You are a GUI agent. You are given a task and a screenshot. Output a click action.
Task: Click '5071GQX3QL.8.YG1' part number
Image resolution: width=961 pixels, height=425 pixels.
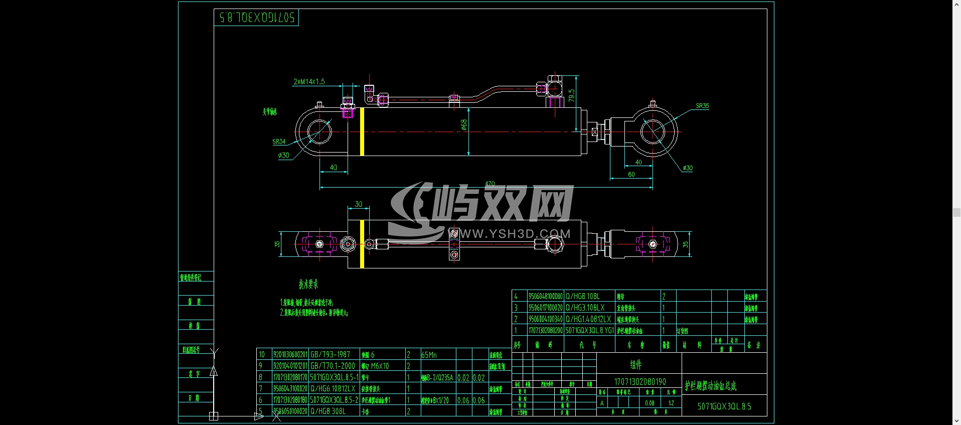[590, 331]
